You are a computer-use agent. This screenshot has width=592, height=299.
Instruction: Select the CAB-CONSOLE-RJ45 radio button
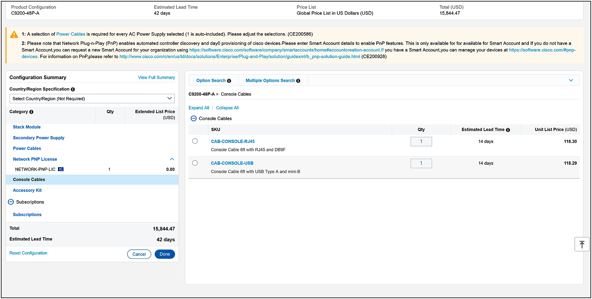click(x=195, y=141)
